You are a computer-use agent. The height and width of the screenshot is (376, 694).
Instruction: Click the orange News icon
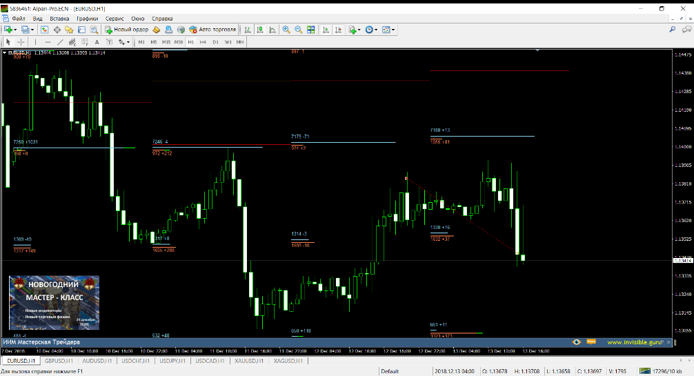pyautogui.click(x=591, y=342)
